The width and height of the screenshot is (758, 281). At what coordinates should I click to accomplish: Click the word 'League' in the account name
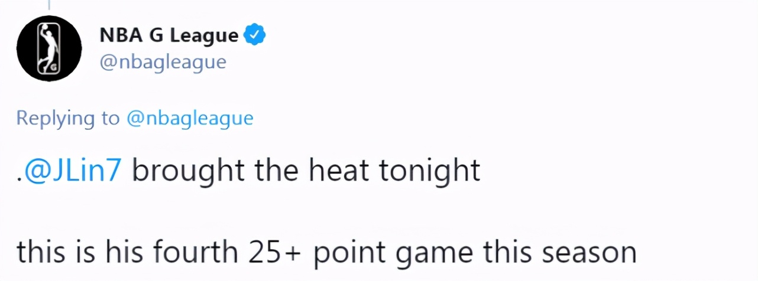click(x=204, y=35)
